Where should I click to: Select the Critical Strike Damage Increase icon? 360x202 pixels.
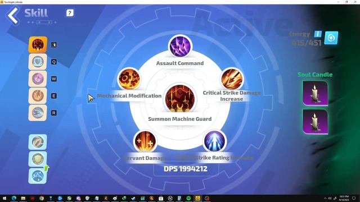point(232,79)
